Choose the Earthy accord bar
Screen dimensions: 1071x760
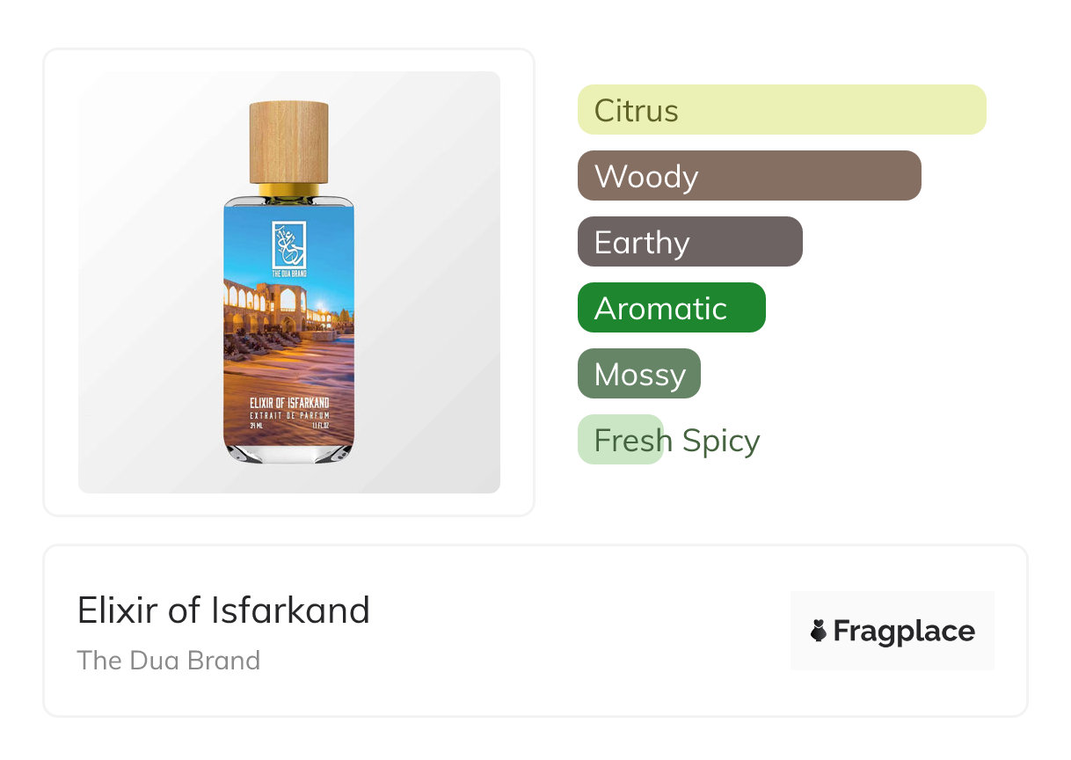pyautogui.click(x=689, y=242)
